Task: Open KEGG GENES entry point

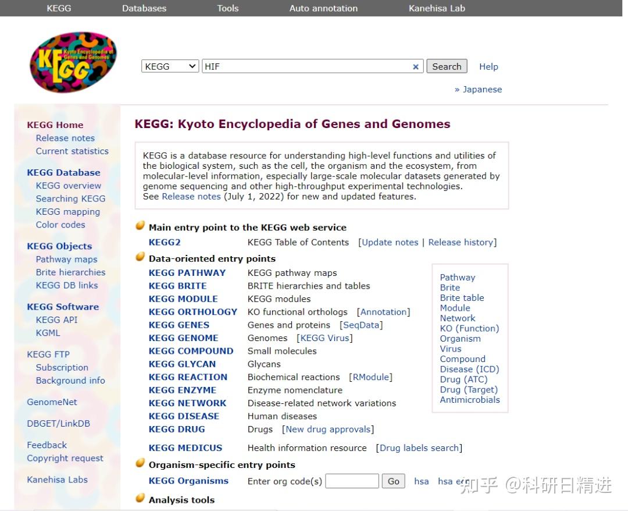Action: click(179, 325)
